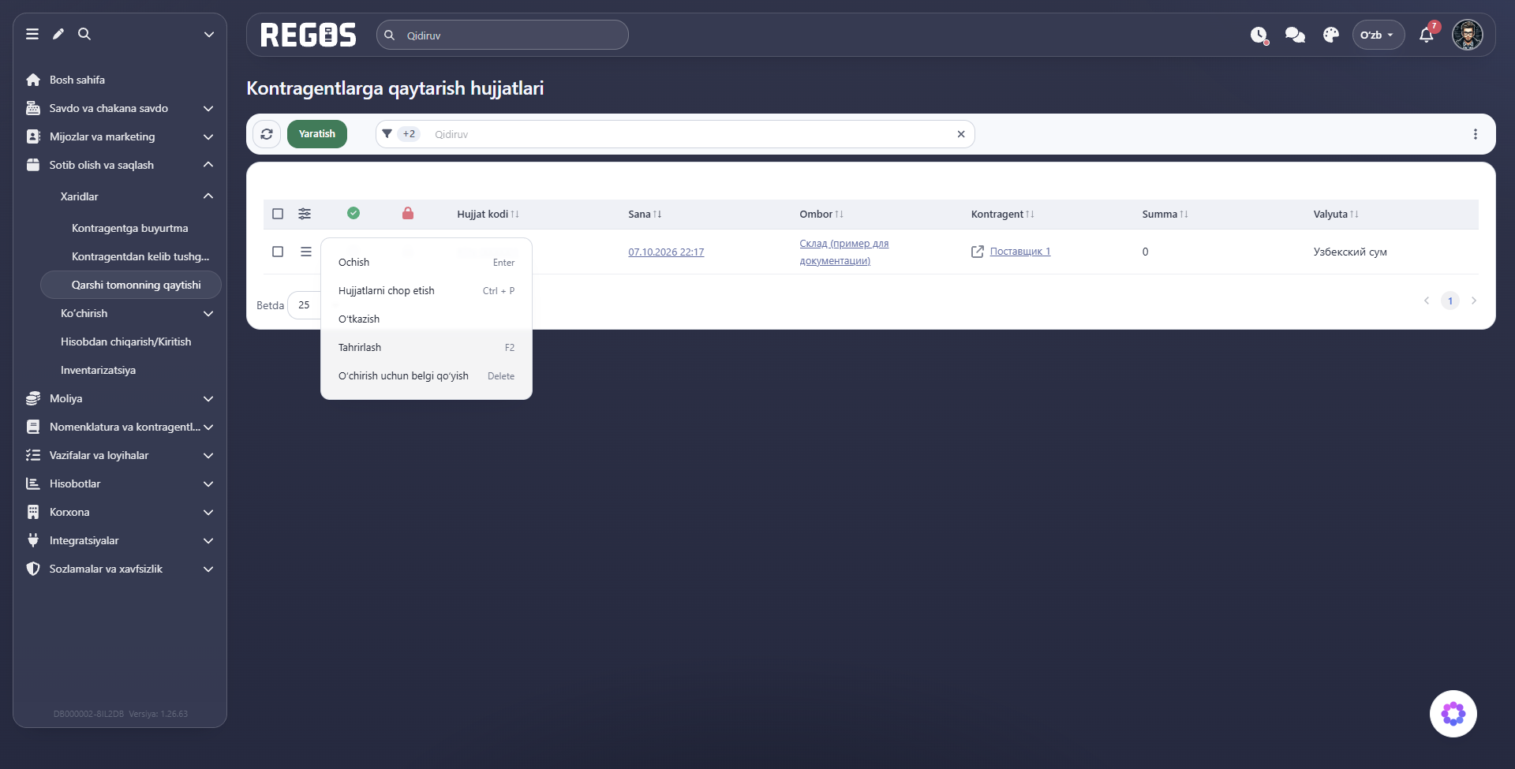Collapse the Sotib olish va saqlash section
Image resolution: width=1515 pixels, height=769 pixels.
pyautogui.click(x=120, y=165)
